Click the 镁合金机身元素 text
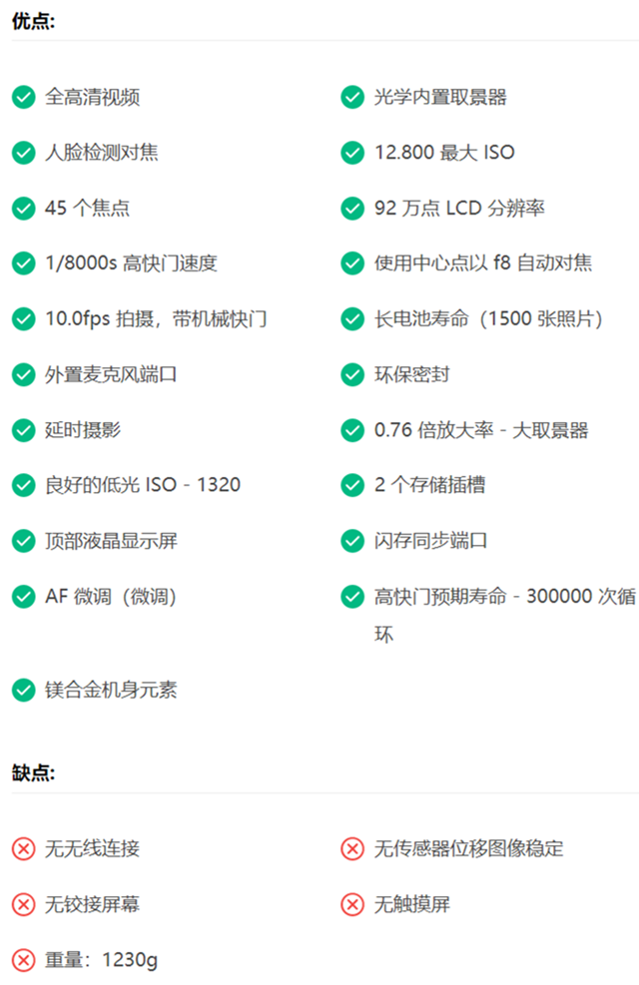The height and width of the screenshot is (985, 639). pos(112,690)
